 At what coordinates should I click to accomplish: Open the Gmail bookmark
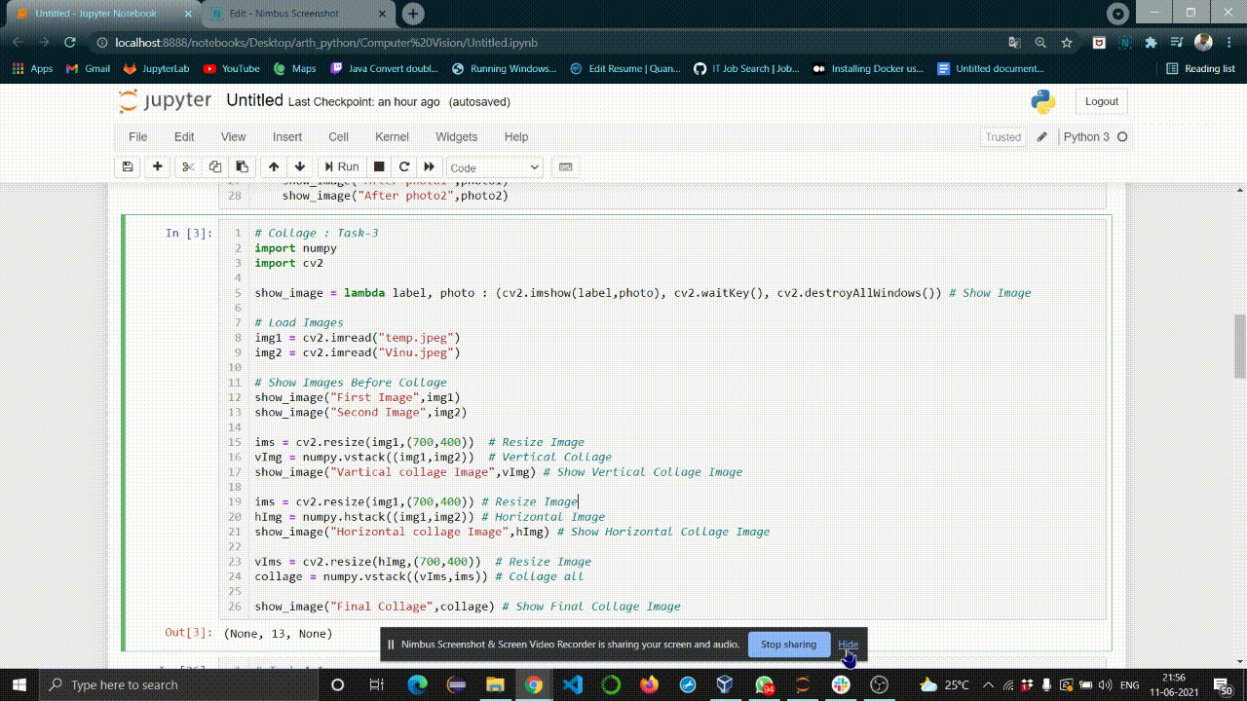[x=87, y=69]
